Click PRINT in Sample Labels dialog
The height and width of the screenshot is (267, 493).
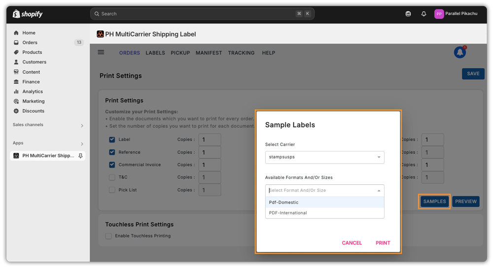click(x=383, y=243)
